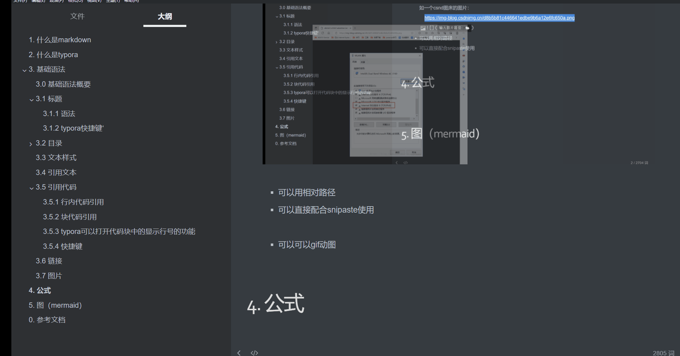Viewport: 680px width, 356px height.
Task: Expand the "3.2 目录" outline section
Action: pos(31,144)
